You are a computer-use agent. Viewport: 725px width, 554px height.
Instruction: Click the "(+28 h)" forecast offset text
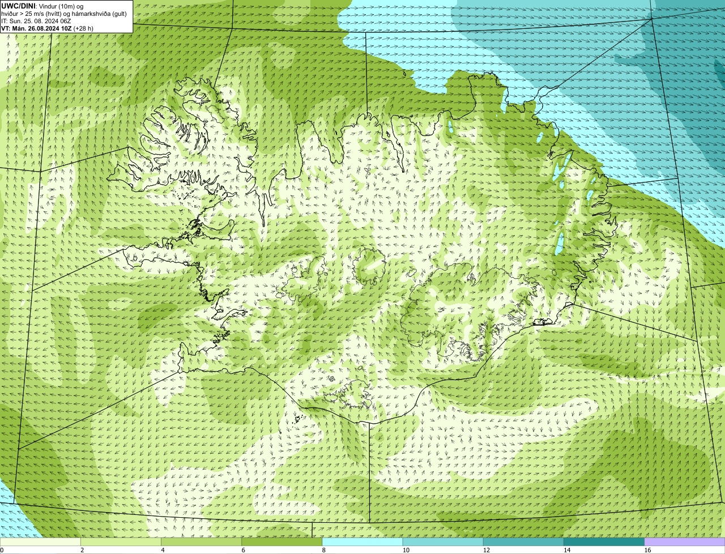(84, 28)
